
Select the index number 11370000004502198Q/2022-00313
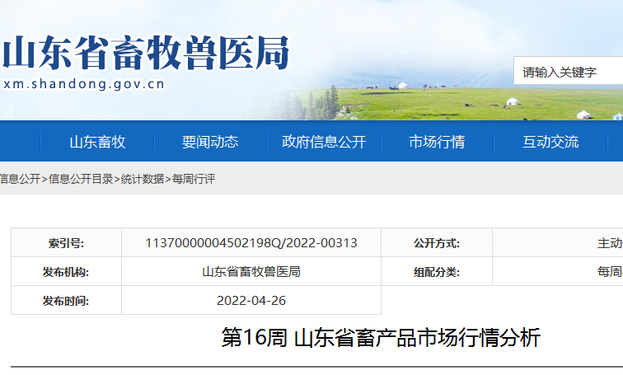(251, 243)
